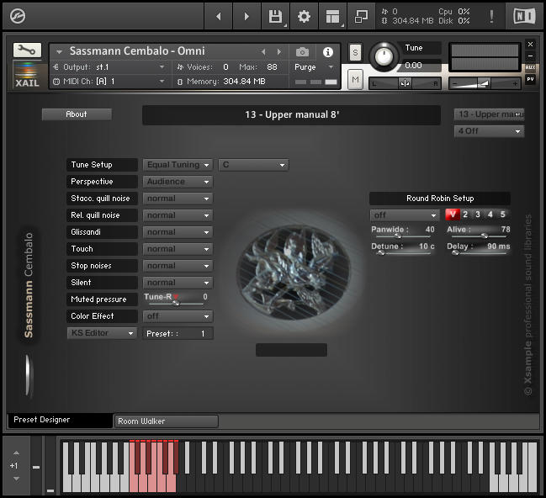Adjust the Tune-R slider
The height and width of the screenshot is (498, 546).
(176, 303)
